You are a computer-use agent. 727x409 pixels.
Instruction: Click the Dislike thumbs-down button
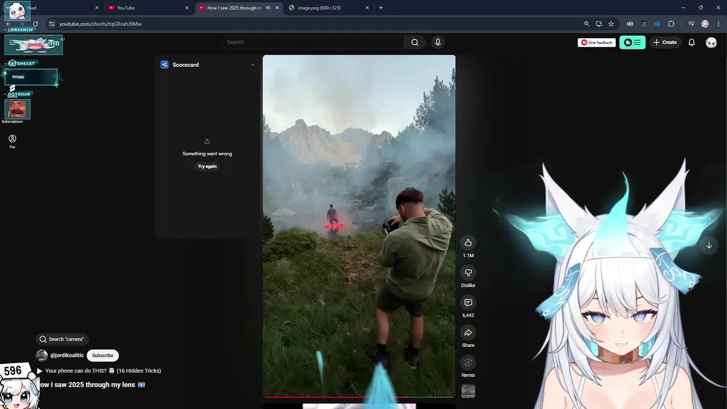[468, 273]
